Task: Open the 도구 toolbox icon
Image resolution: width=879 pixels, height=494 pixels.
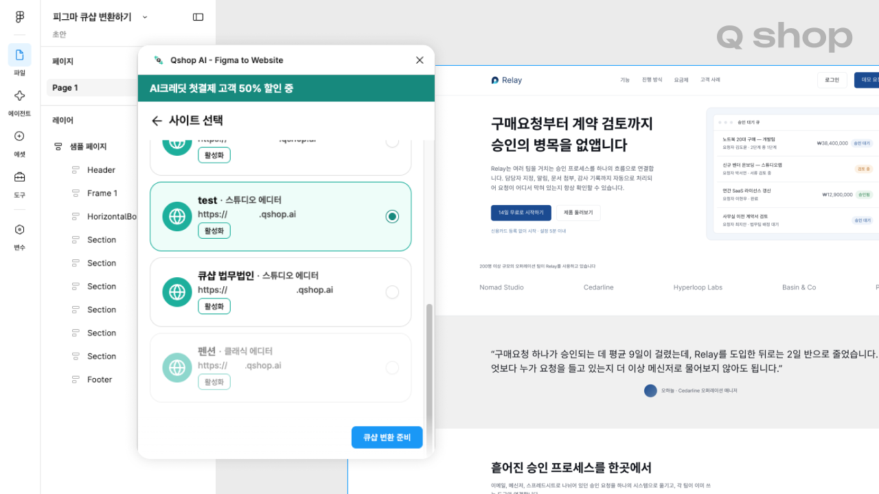Action: 19,177
